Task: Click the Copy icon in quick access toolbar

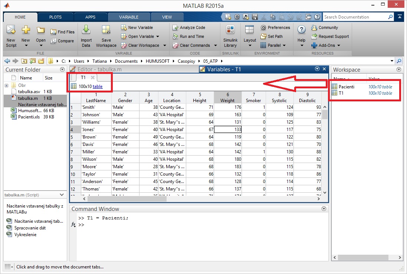Action: coord(273,17)
